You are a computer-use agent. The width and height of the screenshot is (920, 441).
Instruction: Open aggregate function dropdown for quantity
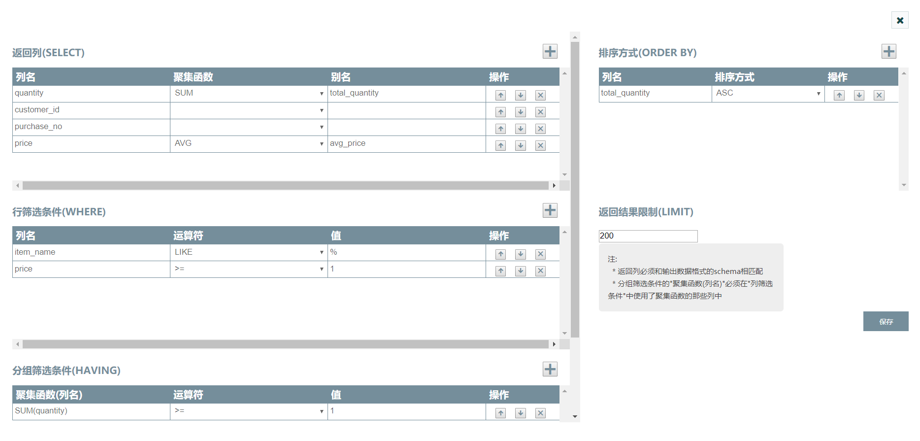coord(249,94)
